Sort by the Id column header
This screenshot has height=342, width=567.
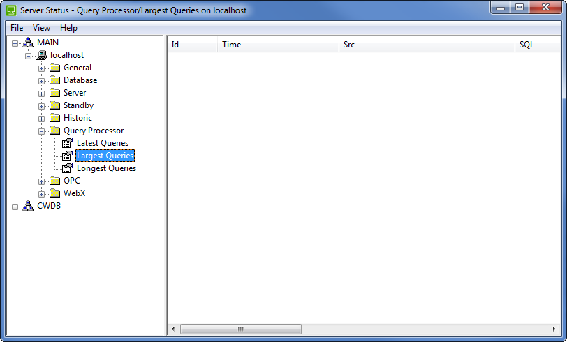coord(193,45)
